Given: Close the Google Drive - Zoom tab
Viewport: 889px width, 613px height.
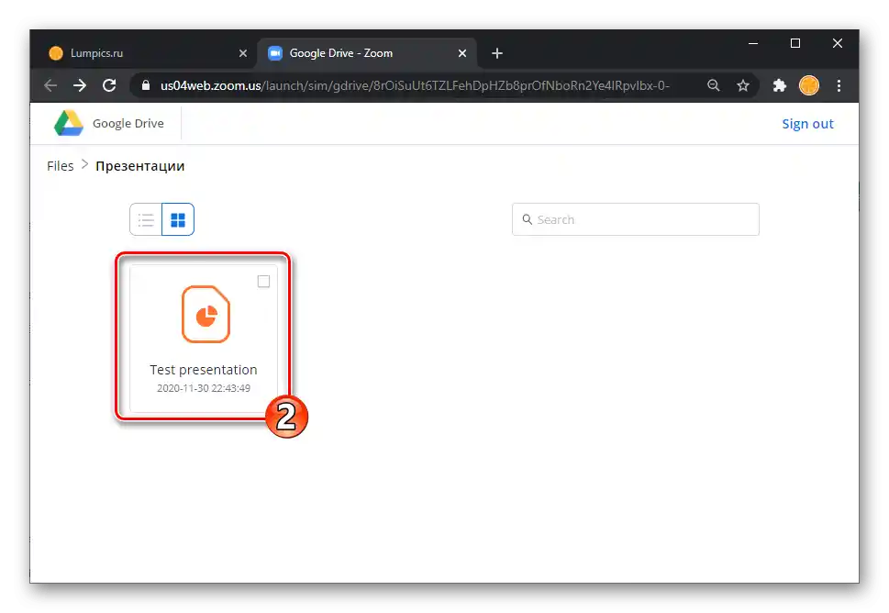Looking at the screenshot, I should click(x=462, y=53).
